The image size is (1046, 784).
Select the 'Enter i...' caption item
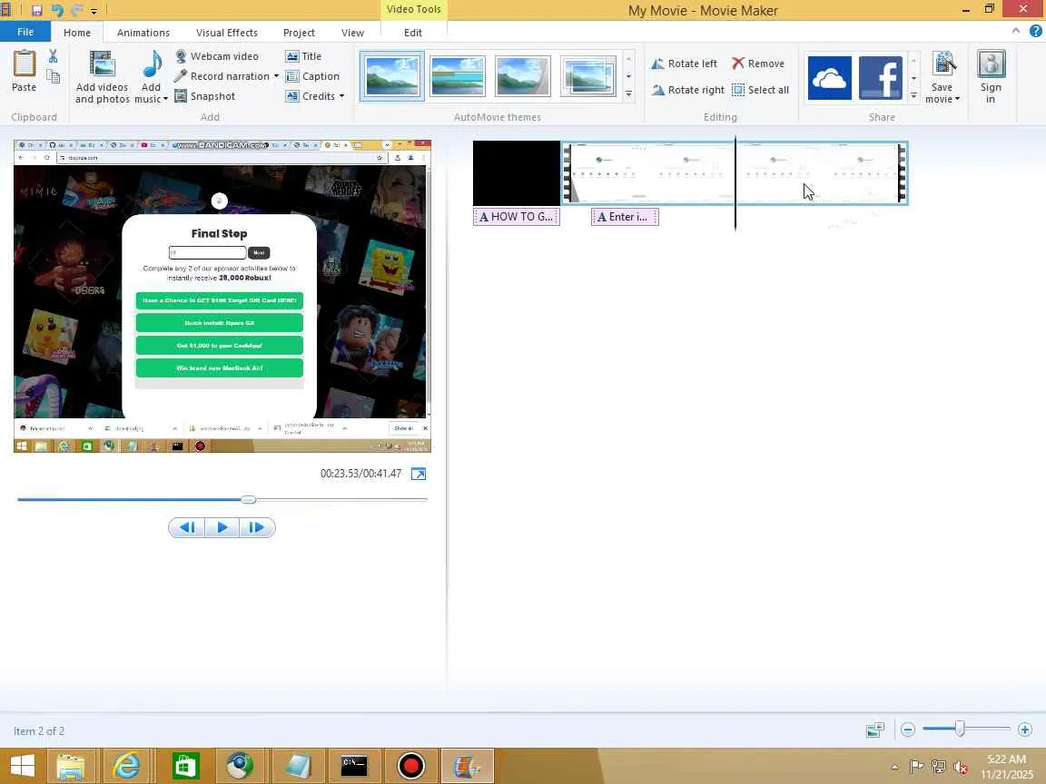point(625,217)
